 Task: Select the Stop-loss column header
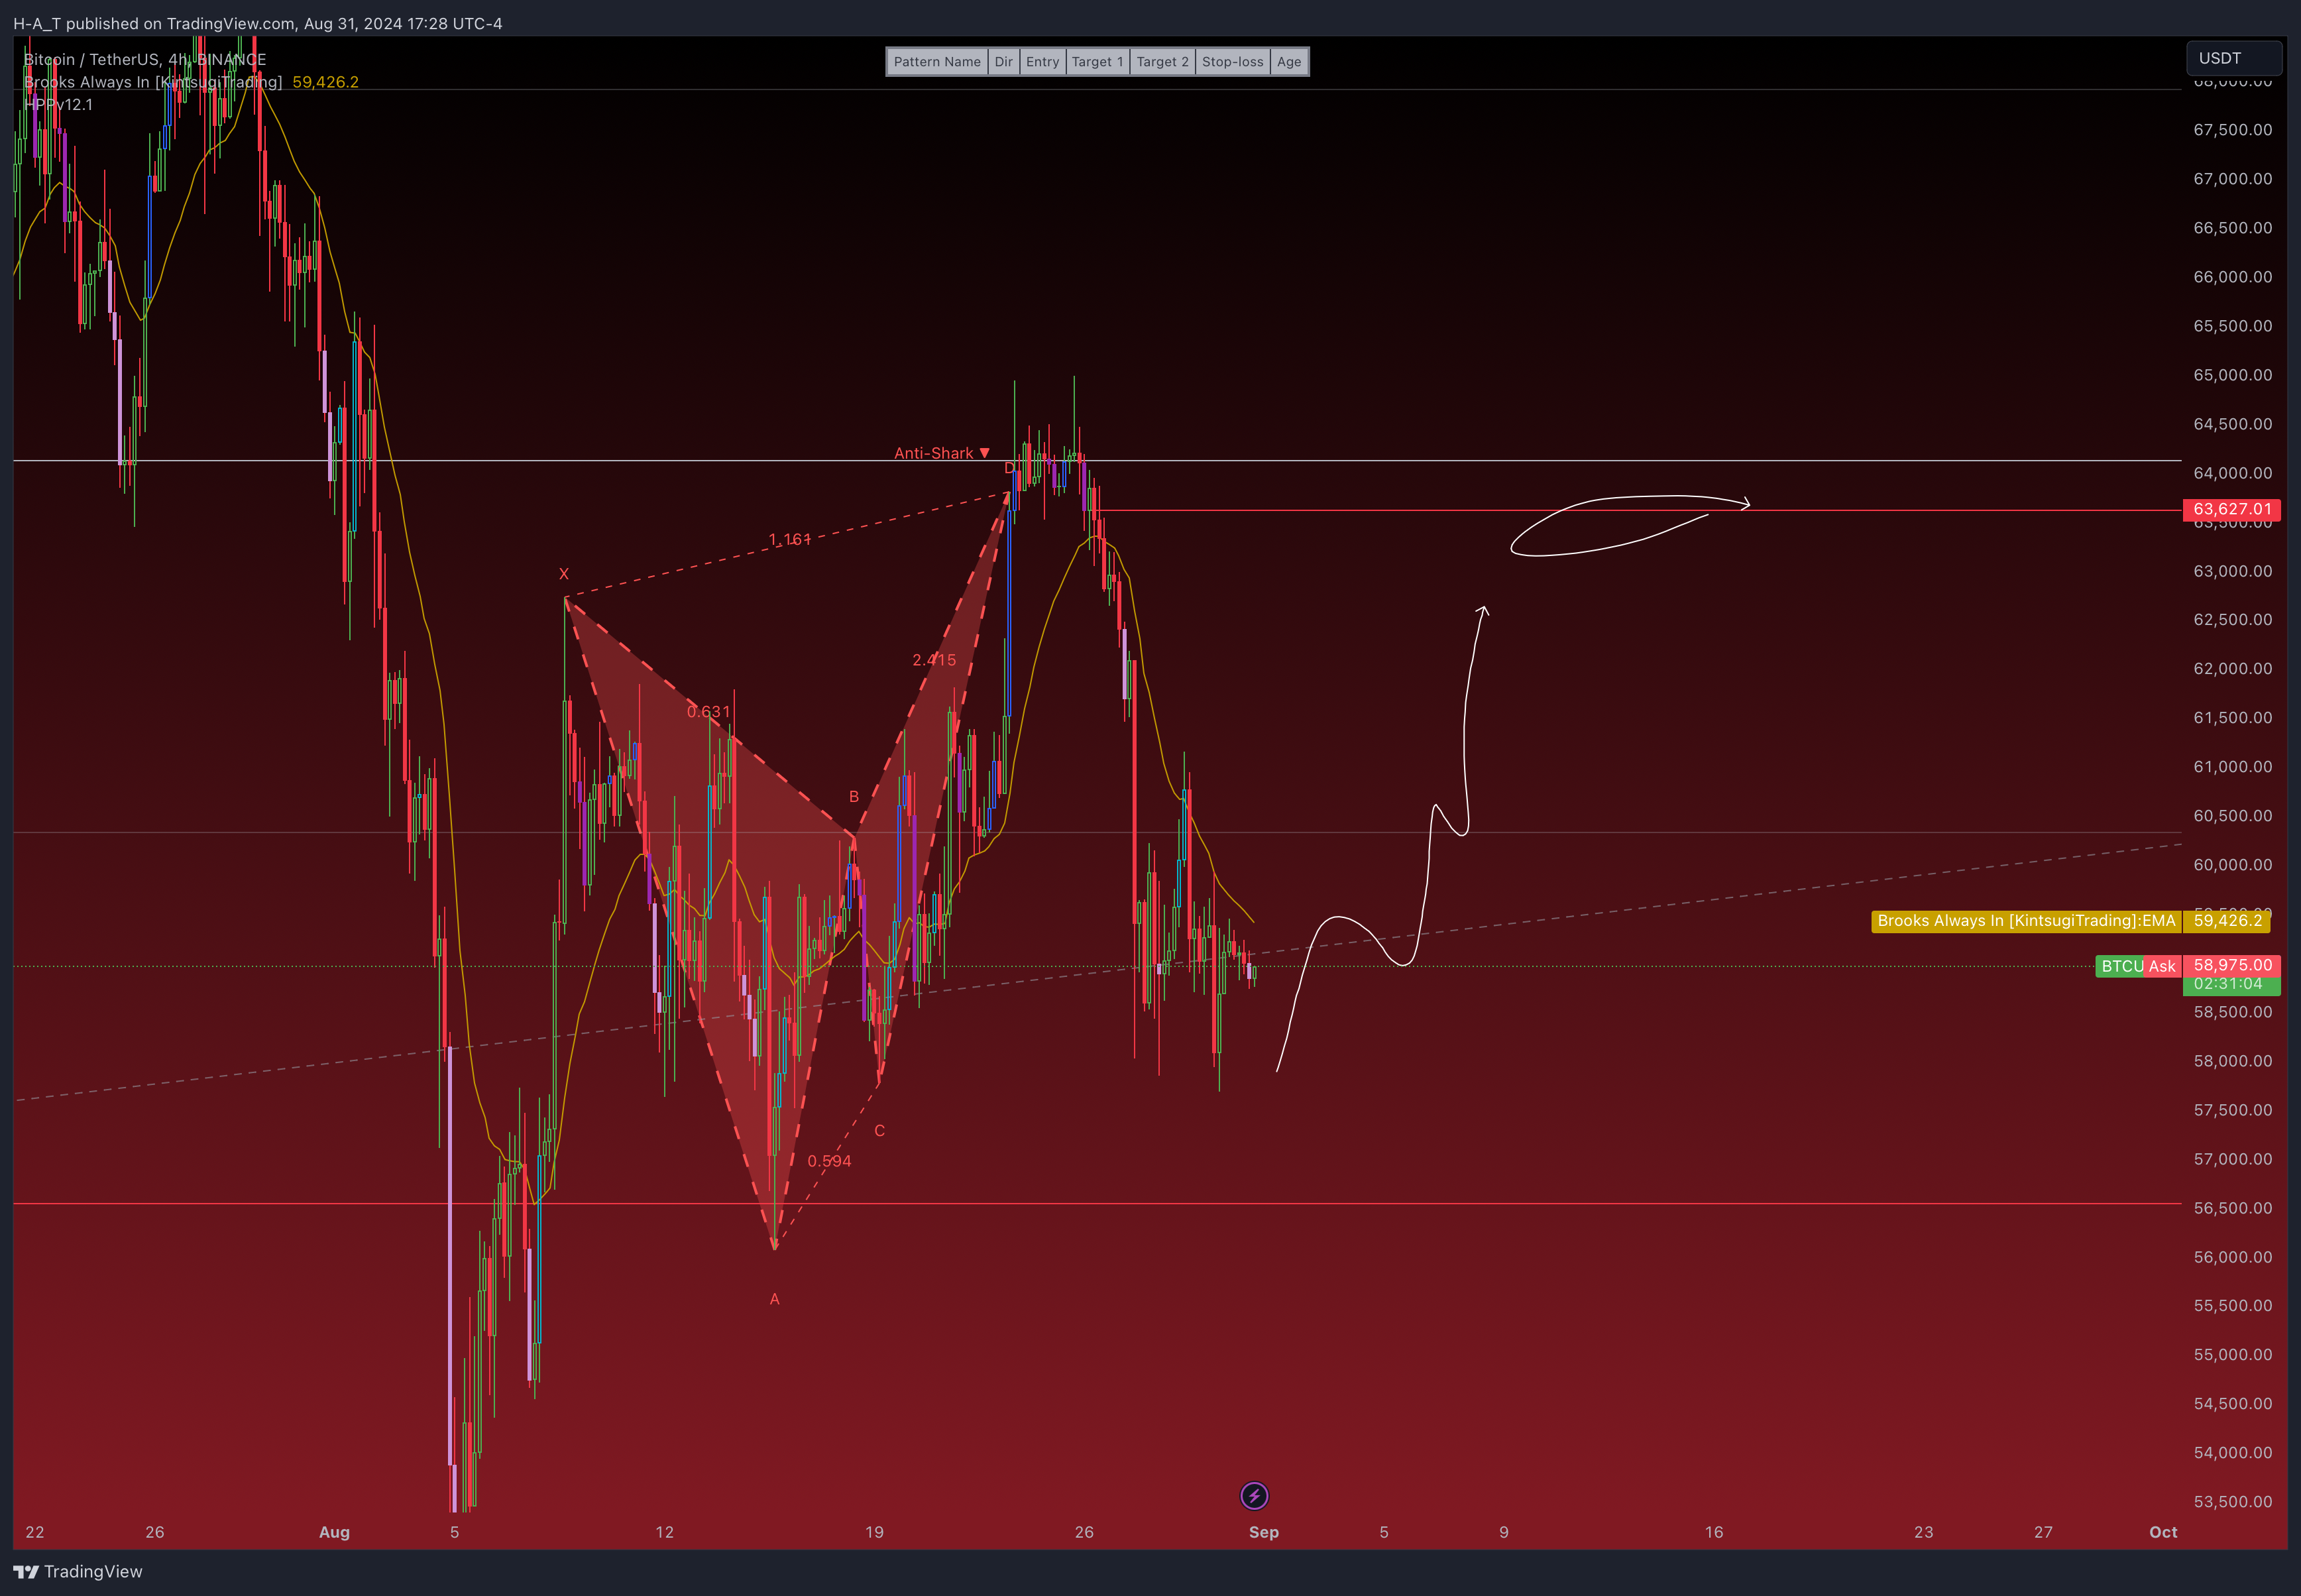coord(1233,62)
